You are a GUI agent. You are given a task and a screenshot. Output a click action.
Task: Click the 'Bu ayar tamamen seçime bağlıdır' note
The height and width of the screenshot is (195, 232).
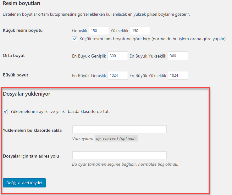[125, 164]
